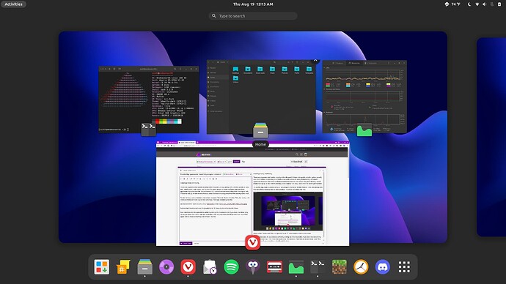The image size is (506, 284).
Task: Select the Files Home window preview
Action: coord(261,97)
